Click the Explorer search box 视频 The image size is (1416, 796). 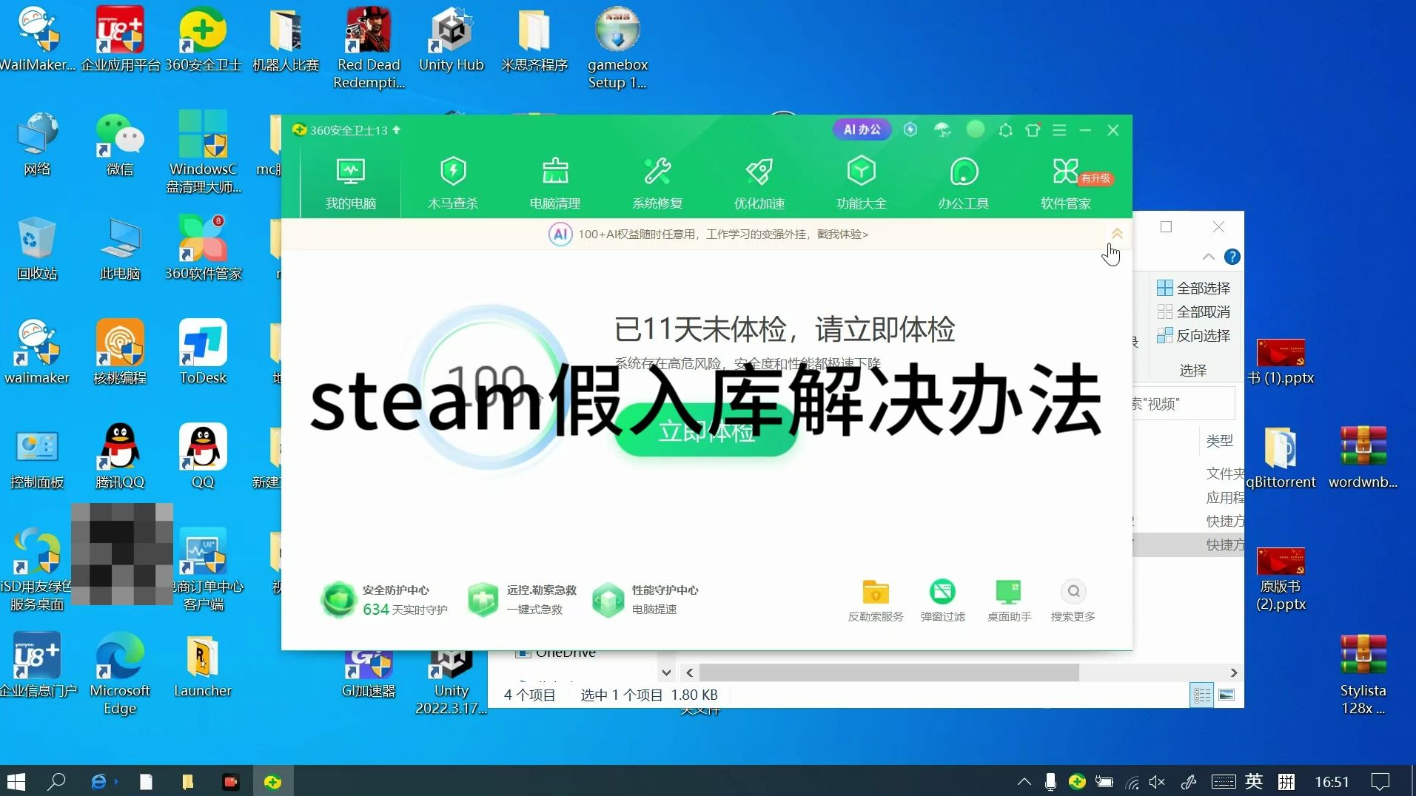pos(1183,403)
